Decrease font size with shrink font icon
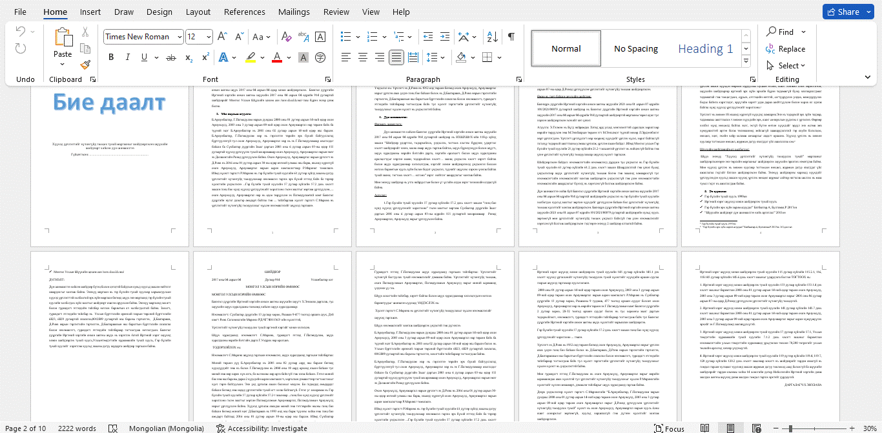The width and height of the screenshot is (882, 433). tap(239, 37)
